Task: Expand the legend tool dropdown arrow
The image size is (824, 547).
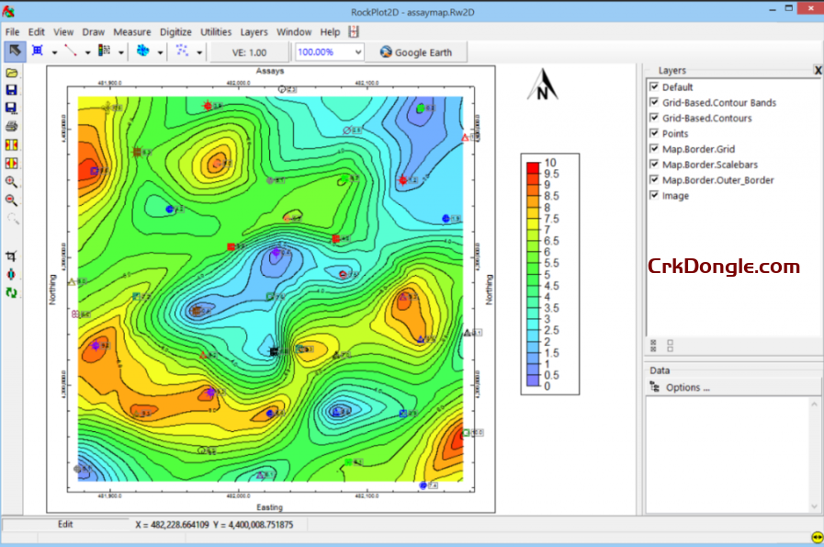Action: 121,52
